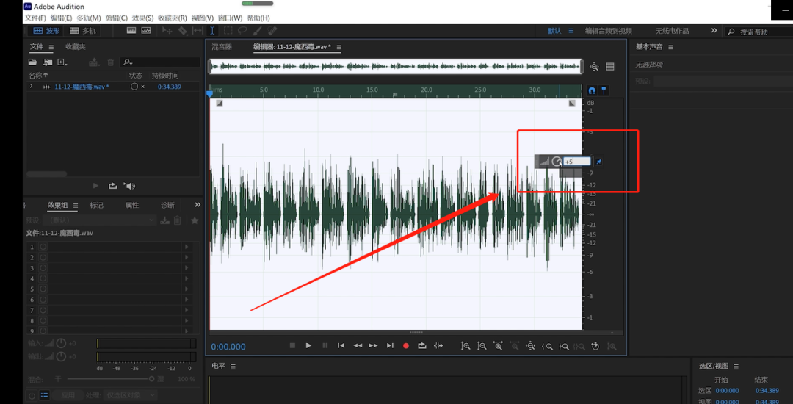Viewport: 793px width, 404px height.
Task: Click the 应用 apply button
Action: (x=68, y=395)
